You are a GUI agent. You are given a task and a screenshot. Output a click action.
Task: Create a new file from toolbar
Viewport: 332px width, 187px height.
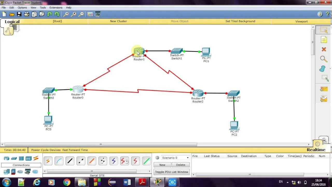[4, 14]
